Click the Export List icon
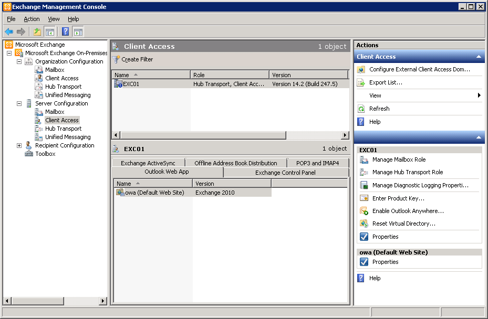This screenshot has width=488, height=319. point(361,82)
